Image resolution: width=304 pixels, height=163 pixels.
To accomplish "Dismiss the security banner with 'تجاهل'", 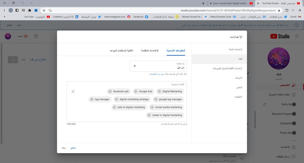I will click(9, 25).
